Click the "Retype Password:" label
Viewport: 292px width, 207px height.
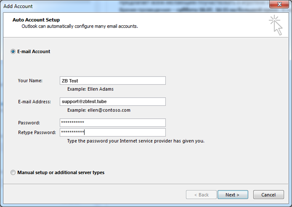click(37, 133)
